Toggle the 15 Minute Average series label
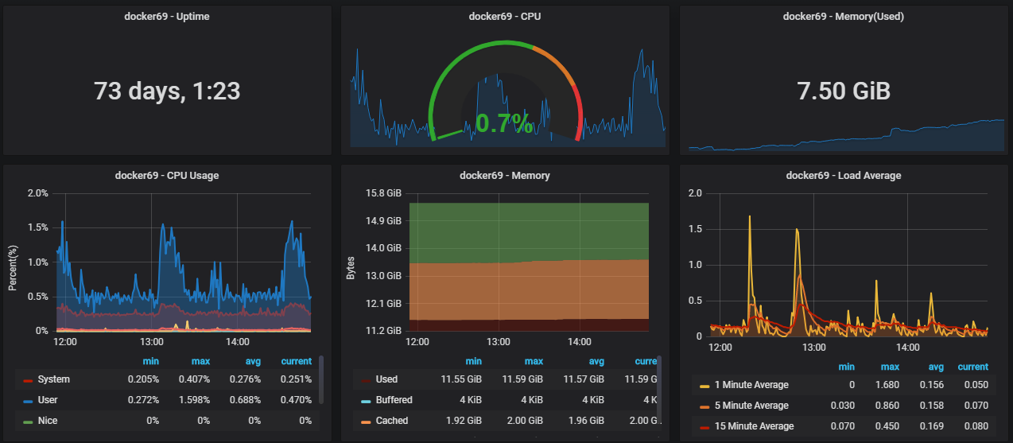1013x443 pixels. 755,426
